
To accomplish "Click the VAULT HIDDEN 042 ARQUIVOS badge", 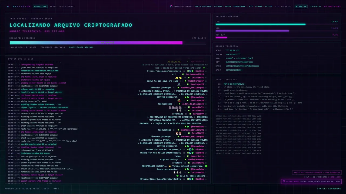I will pyautogui.click(x=317, y=172).
